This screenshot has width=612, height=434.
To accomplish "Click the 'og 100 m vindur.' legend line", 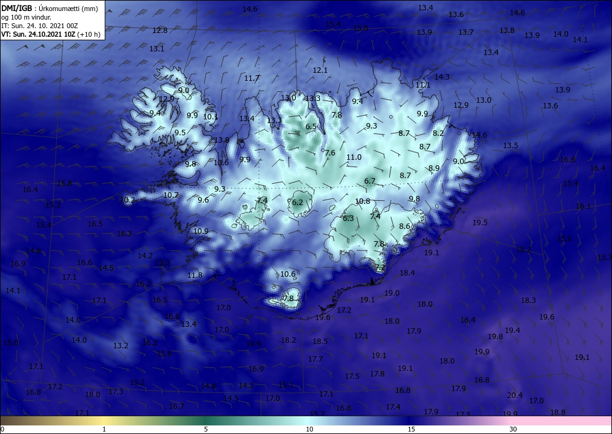I will [26, 17].
